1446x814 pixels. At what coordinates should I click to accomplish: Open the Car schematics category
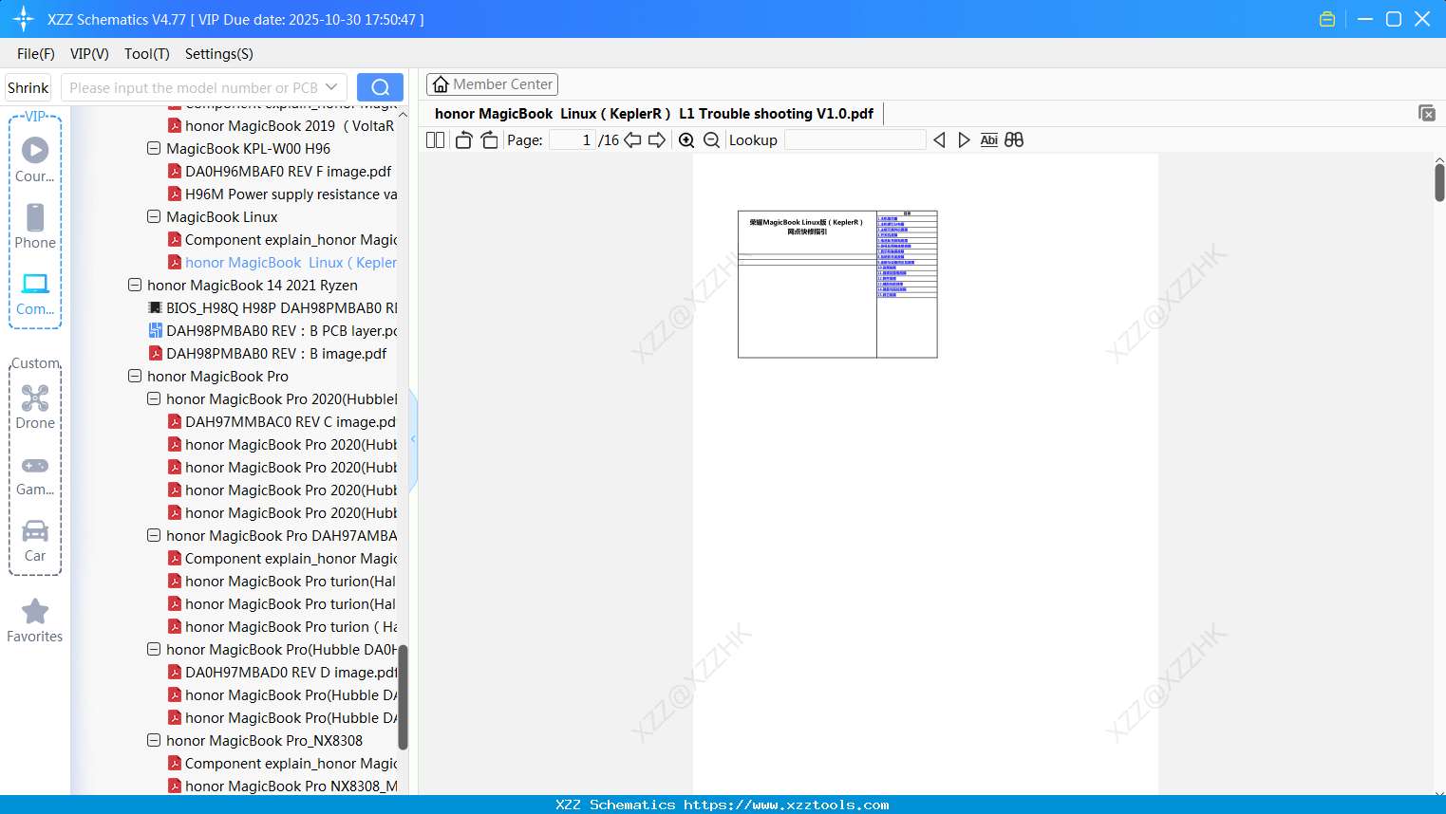35,540
